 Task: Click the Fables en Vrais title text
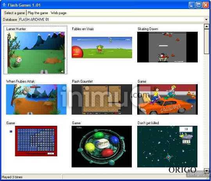[83, 29]
